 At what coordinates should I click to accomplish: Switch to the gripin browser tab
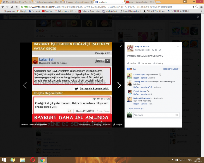(137, 2)
